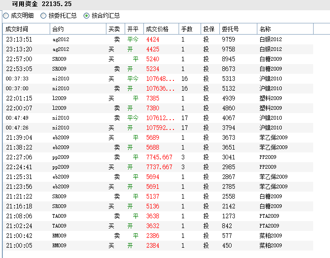Image resolution: width=330 pixels, height=258 pixels.
Task: Click order number 5132
Action: pos(229,89)
